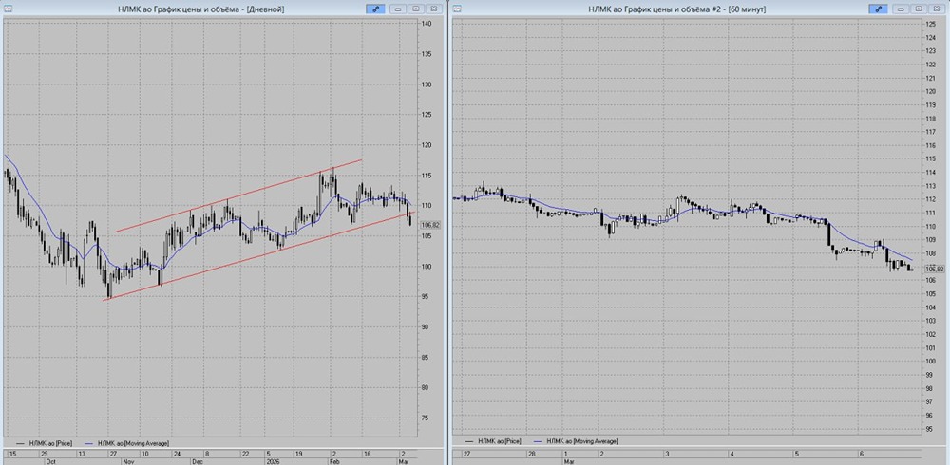The width and height of the screenshot is (950, 465).
Task: Click the 28 date label on the 60-minute time axis
Action: [x=531, y=454]
